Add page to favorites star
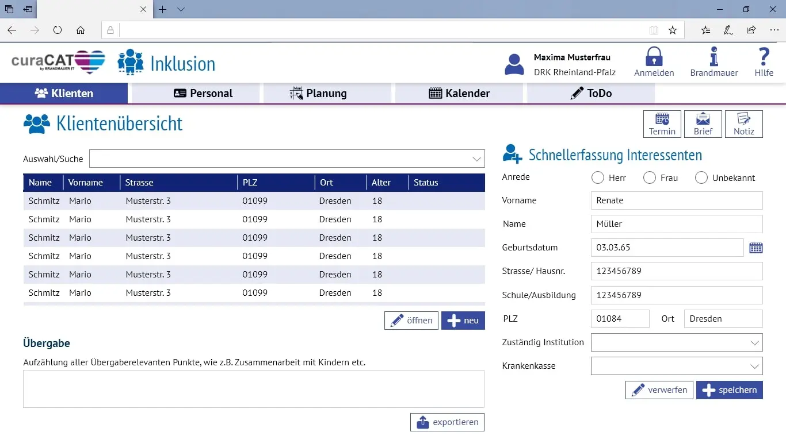786x440 pixels. pos(673,30)
